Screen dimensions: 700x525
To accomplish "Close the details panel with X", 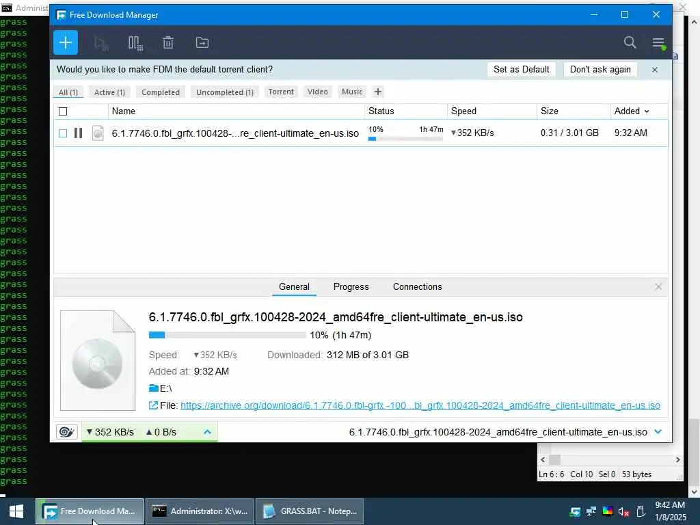I will pyautogui.click(x=658, y=286).
